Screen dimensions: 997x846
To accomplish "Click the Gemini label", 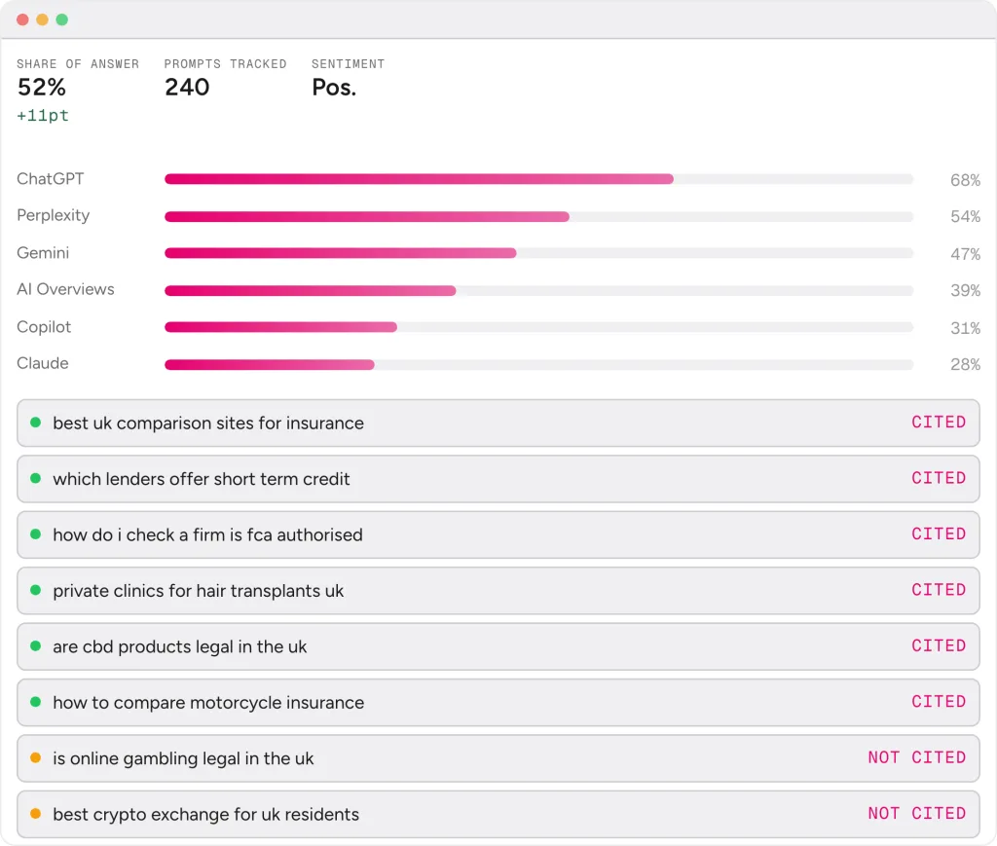I will coord(43,253).
